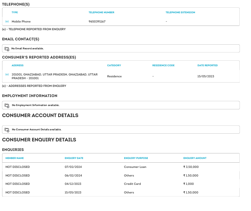Image resolution: width=251 pixels, height=211 pixels.
Task: Click the folder icon beside No Email Record
Action: point(7,49)
